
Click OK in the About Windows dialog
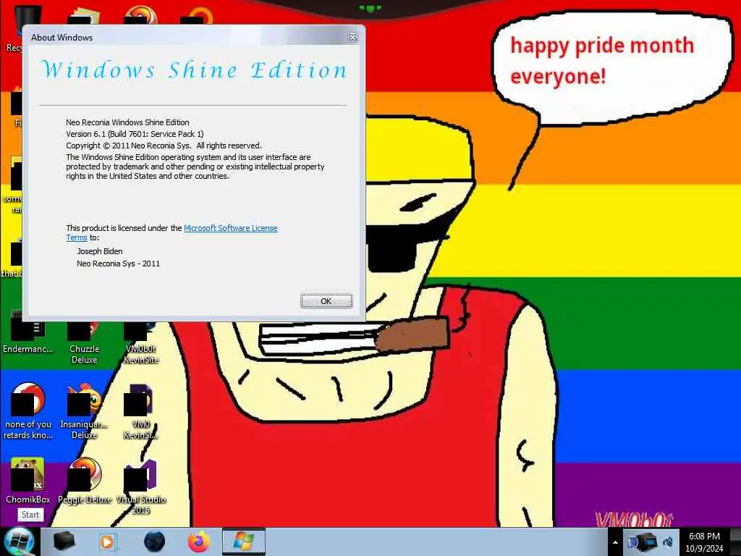point(326,301)
